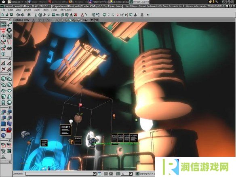Open the Build menu
This screenshot has width=236, height=177.
tap(36, 10)
